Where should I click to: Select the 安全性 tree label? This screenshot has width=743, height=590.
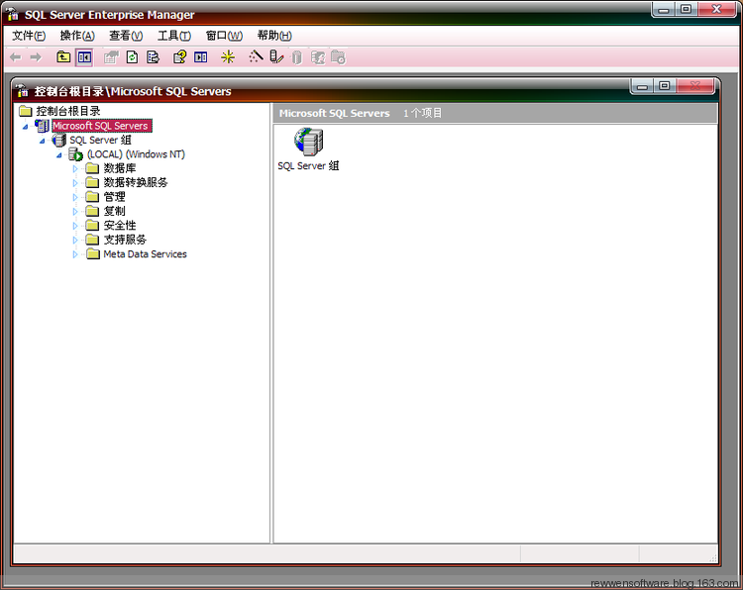point(120,226)
